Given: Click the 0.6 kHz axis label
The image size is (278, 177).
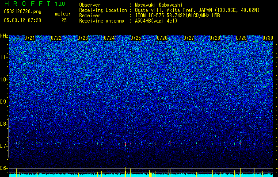Looking at the screenshot, I should [x=4, y=168].
